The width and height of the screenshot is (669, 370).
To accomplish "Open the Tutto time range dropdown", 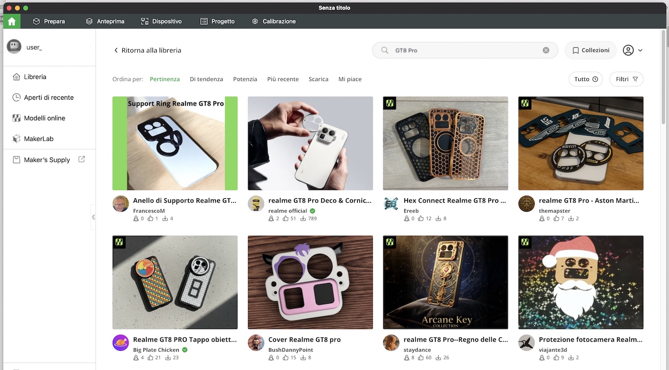I will point(585,79).
